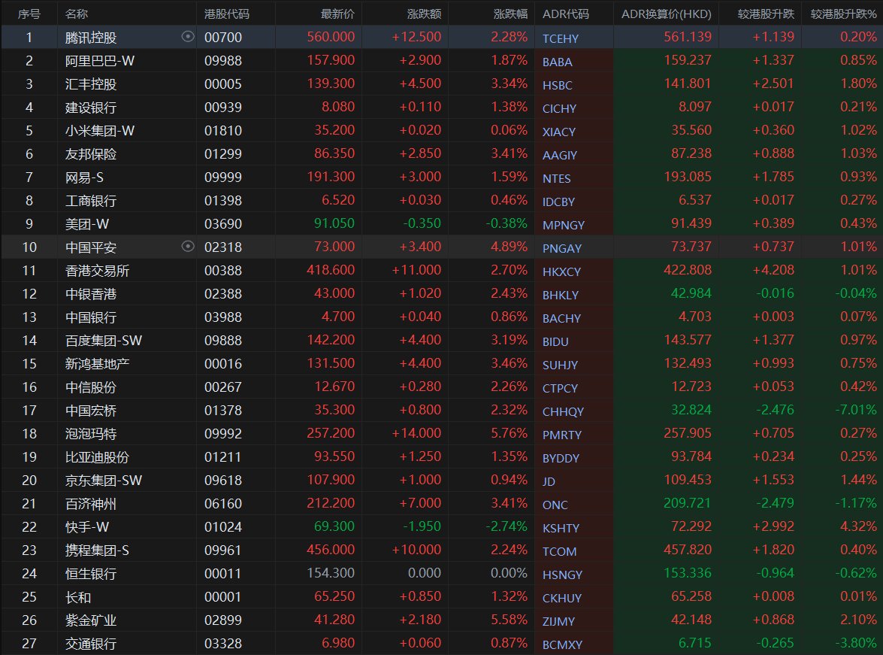The height and width of the screenshot is (655, 883).
Task: Sort by 涨跌幅 column header
Action: pyautogui.click(x=510, y=14)
